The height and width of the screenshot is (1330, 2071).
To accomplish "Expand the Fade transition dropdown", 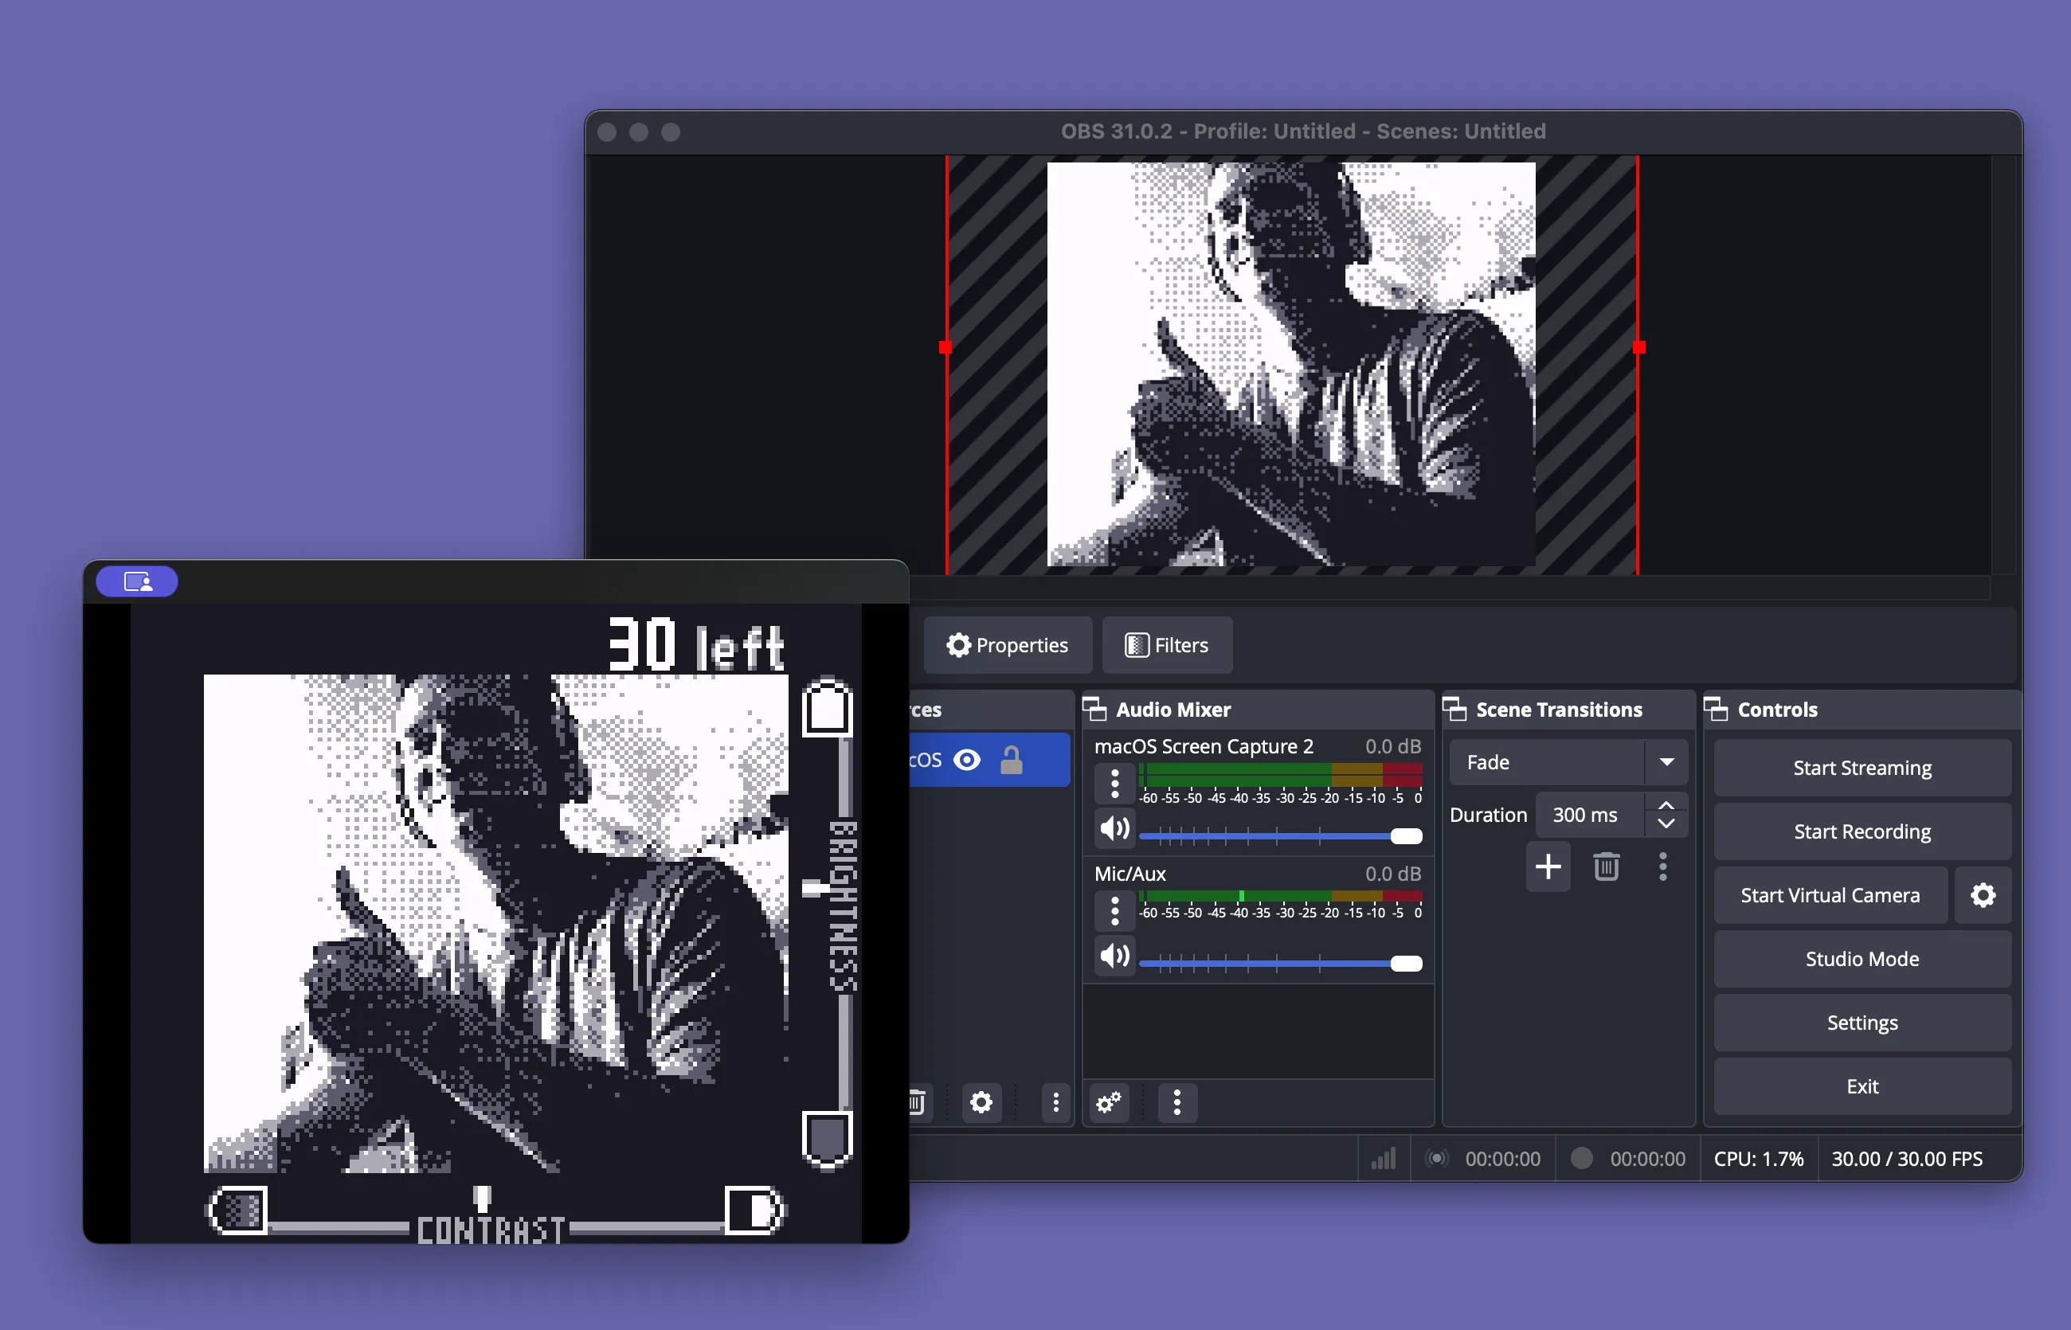I will (x=1666, y=763).
